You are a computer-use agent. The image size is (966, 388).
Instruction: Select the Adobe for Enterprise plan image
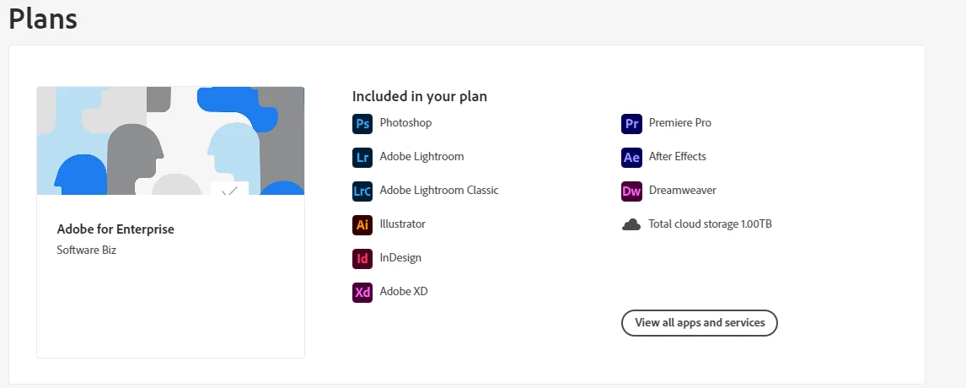[170, 141]
